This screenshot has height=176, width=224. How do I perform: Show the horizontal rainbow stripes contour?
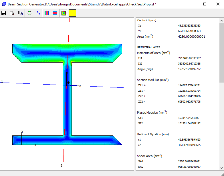point(55,13)
